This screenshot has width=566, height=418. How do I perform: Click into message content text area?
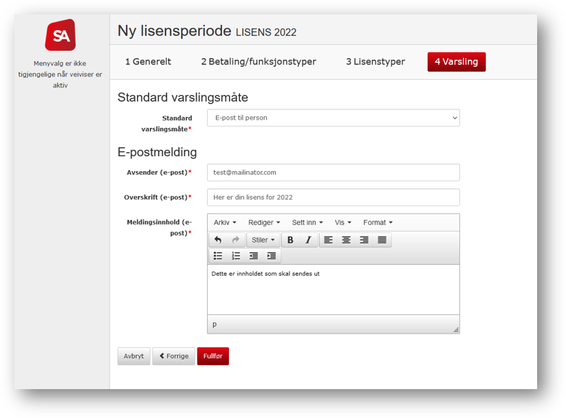[x=333, y=289]
